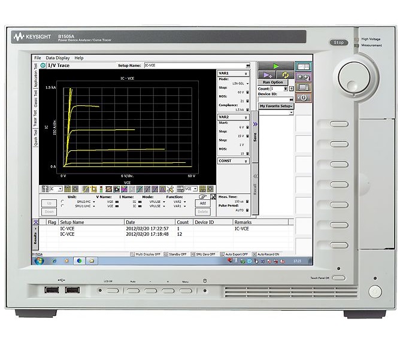400x343 pixels.
Task: Select SMU1:UHC row radio button
Action: click(62, 206)
